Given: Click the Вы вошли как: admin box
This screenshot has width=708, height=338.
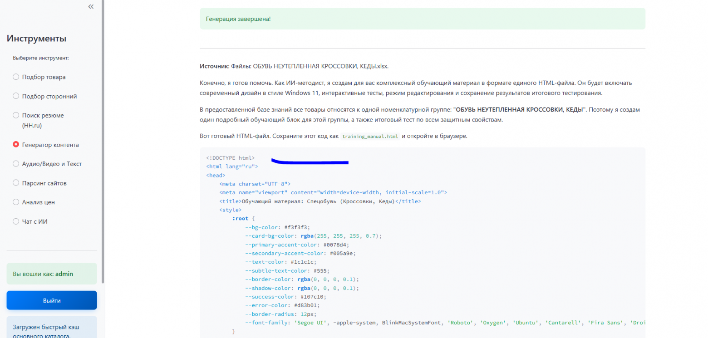Looking at the screenshot, I should pos(52,274).
